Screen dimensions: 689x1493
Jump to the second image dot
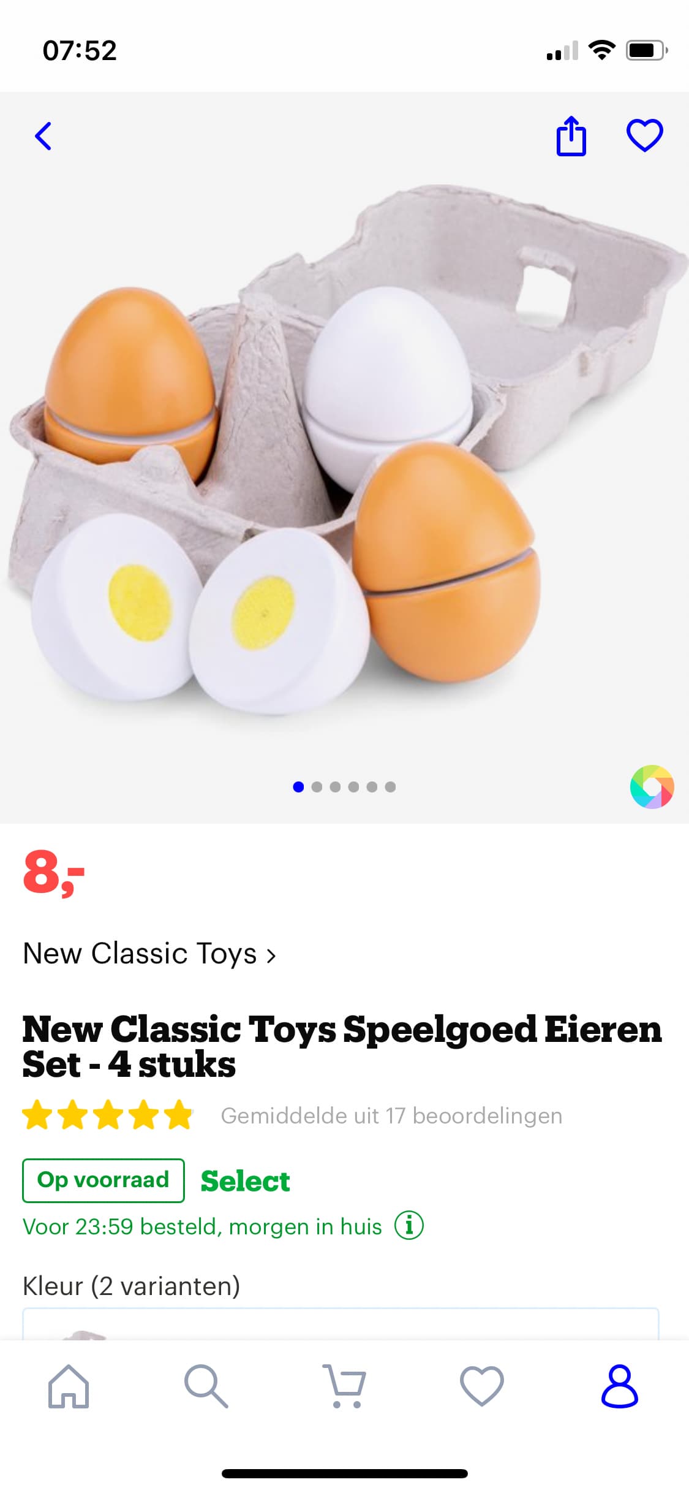pos(317,787)
